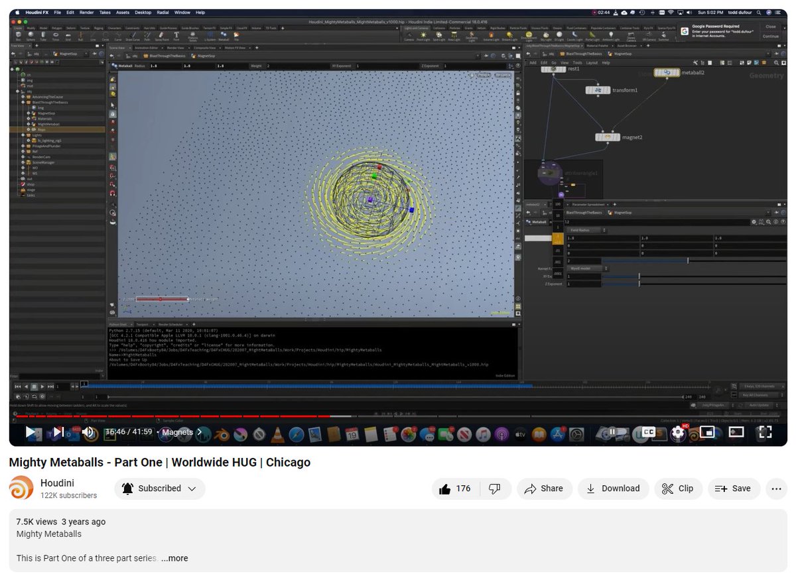Open Subscribed notification dropdown
This screenshot has width=796, height=580.
(x=160, y=489)
